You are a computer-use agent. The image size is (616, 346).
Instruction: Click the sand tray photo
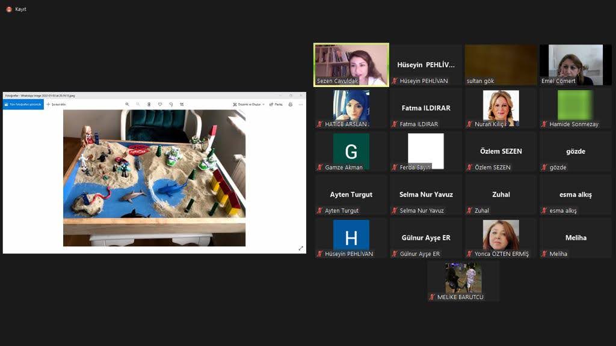coord(154,178)
